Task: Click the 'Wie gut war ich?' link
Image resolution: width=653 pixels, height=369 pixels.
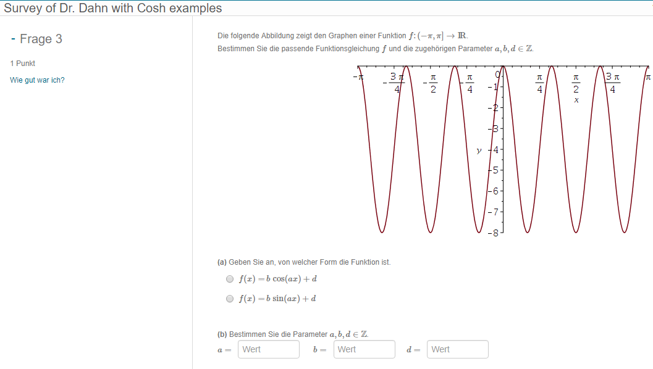Action: pyautogui.click(x=37, y=80)
